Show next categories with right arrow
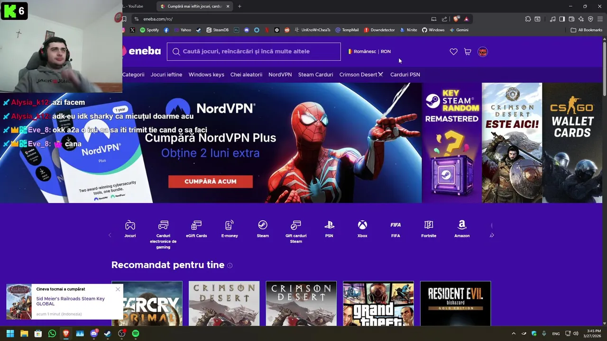The width and height of the screenshot is (607, 341). point(492,235)
